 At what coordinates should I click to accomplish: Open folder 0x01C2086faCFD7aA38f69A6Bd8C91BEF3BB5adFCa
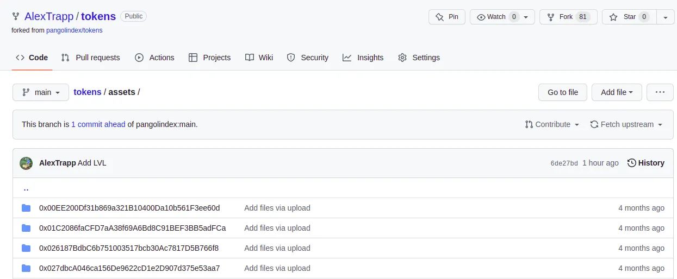pos(132,228)
